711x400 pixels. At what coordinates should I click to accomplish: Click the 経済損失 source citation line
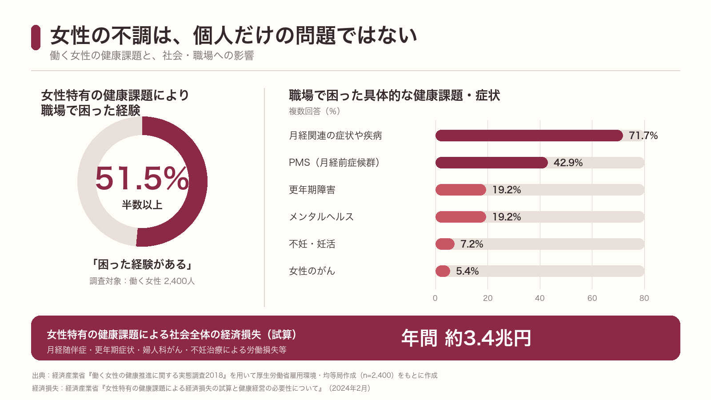[202, 388]
